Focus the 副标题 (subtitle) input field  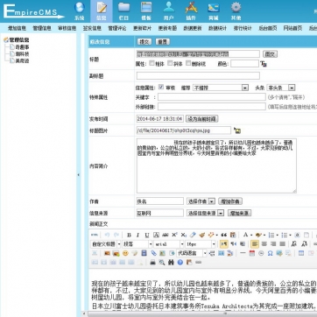[198, 76]
